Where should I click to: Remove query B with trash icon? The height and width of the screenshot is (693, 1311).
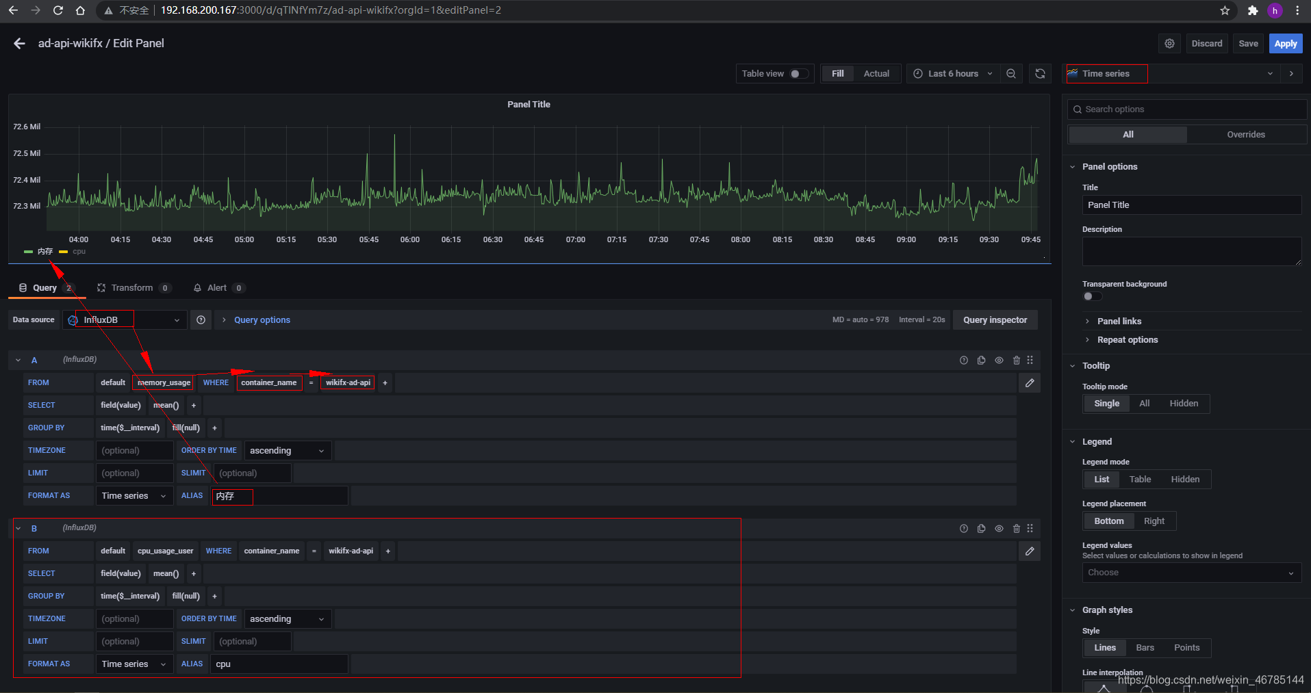(x=1017, y=529)
